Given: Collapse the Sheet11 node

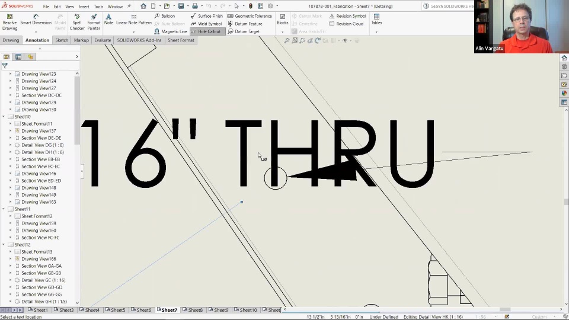Looking at the screenshot, I should (x=4, y=209).
